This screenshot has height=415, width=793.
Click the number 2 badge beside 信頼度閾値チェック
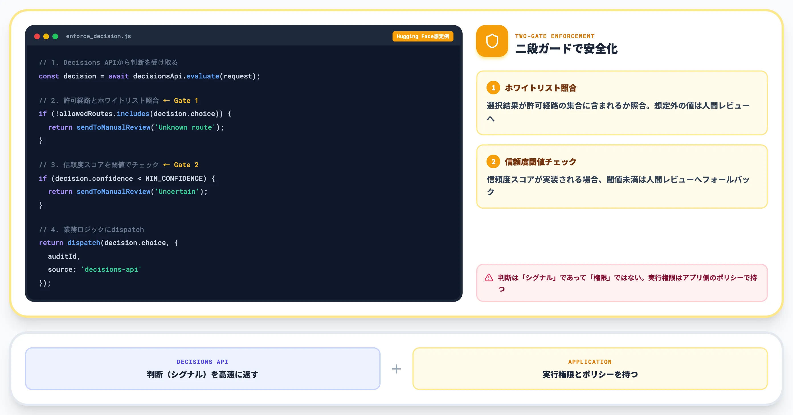pos(493,161)
